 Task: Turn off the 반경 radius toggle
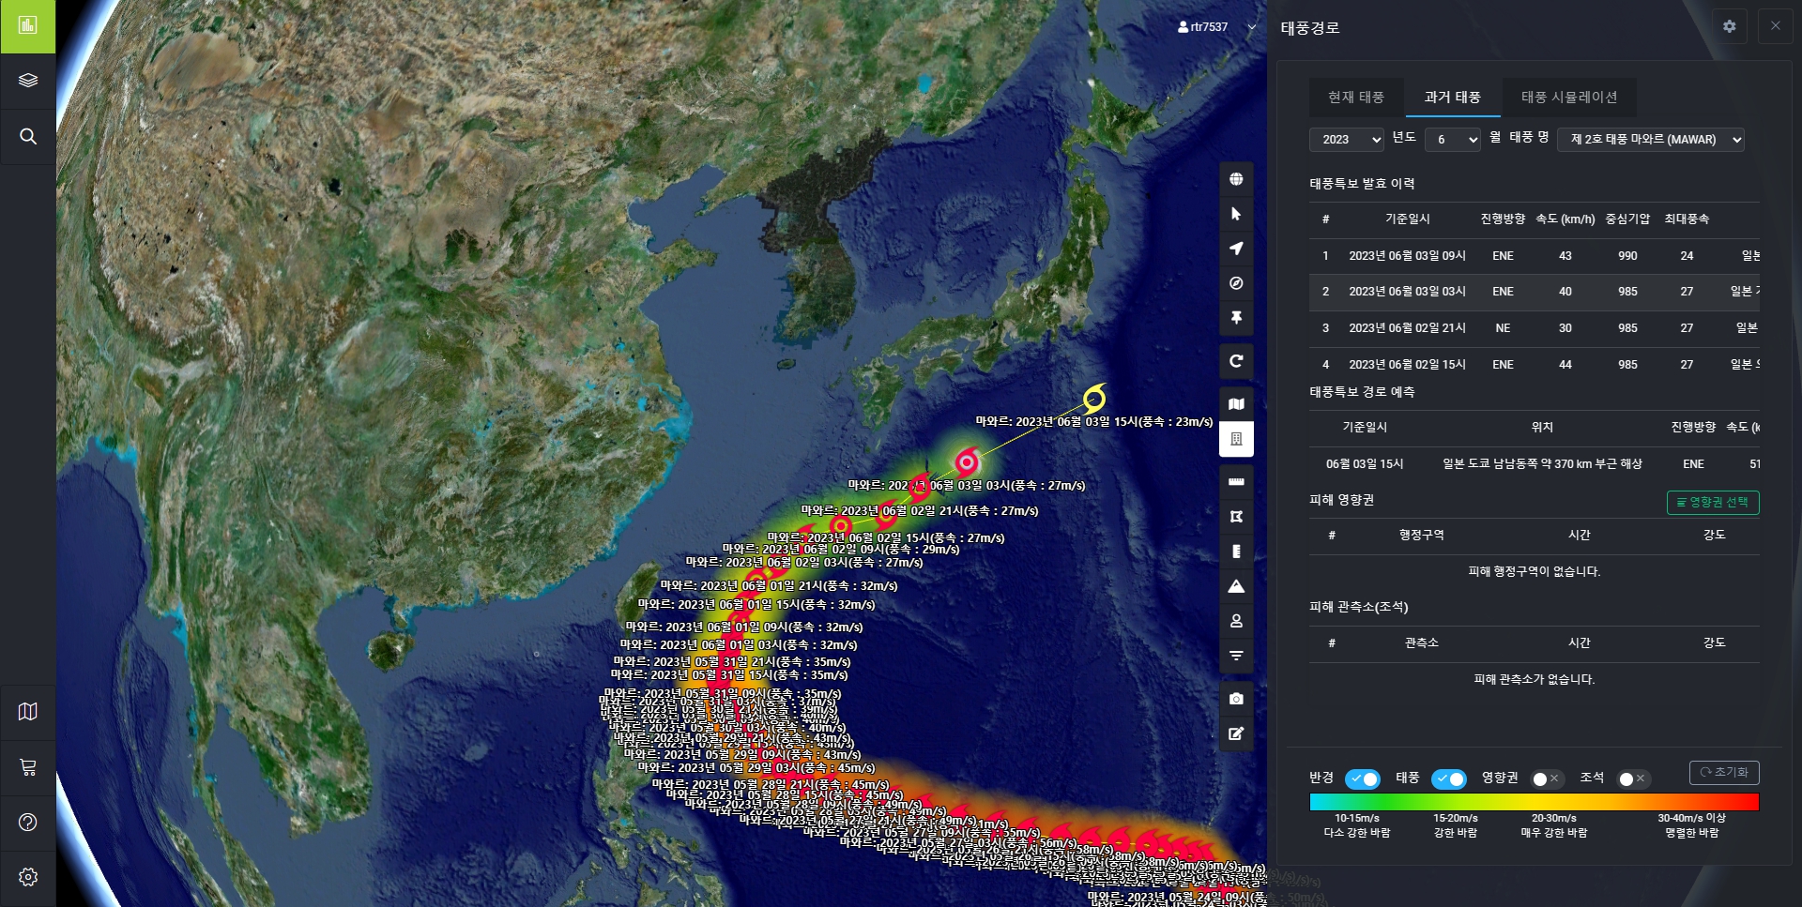(x=1362, y=779)
